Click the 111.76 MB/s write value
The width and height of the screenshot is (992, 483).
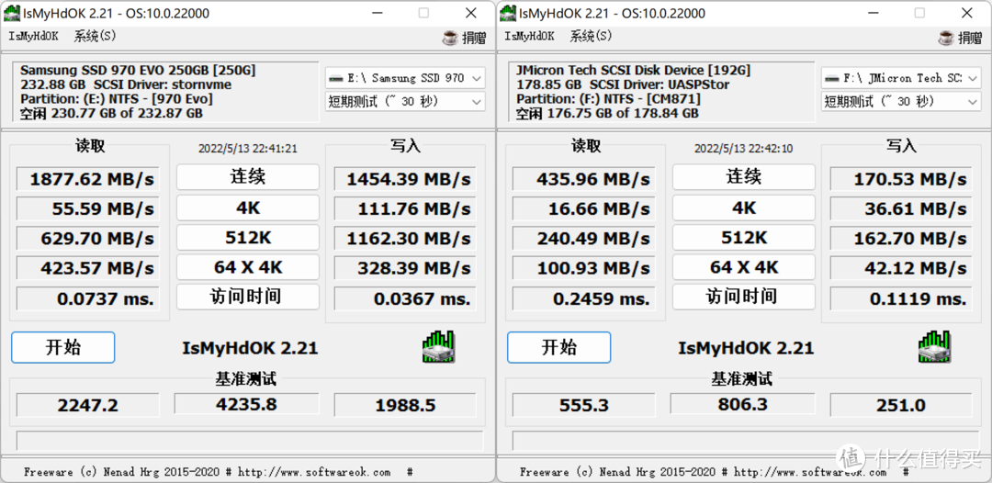[405, 208]
